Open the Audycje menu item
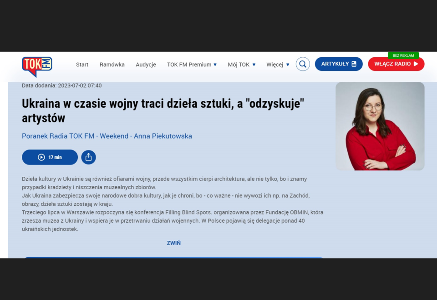This screenshot has width=437, height=300. 146,65
